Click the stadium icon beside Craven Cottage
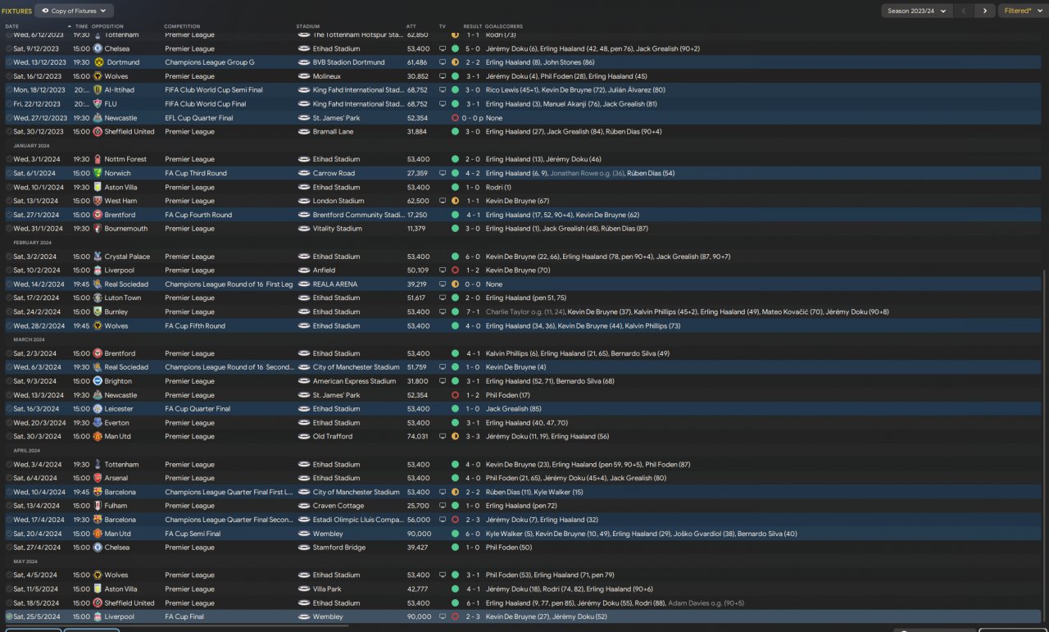Viewport: 1049px width, 632px height. click(x=303, y=506)
